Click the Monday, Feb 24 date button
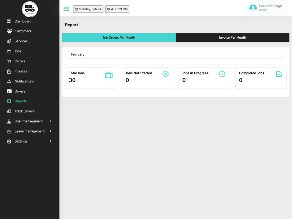 point(88,9)
